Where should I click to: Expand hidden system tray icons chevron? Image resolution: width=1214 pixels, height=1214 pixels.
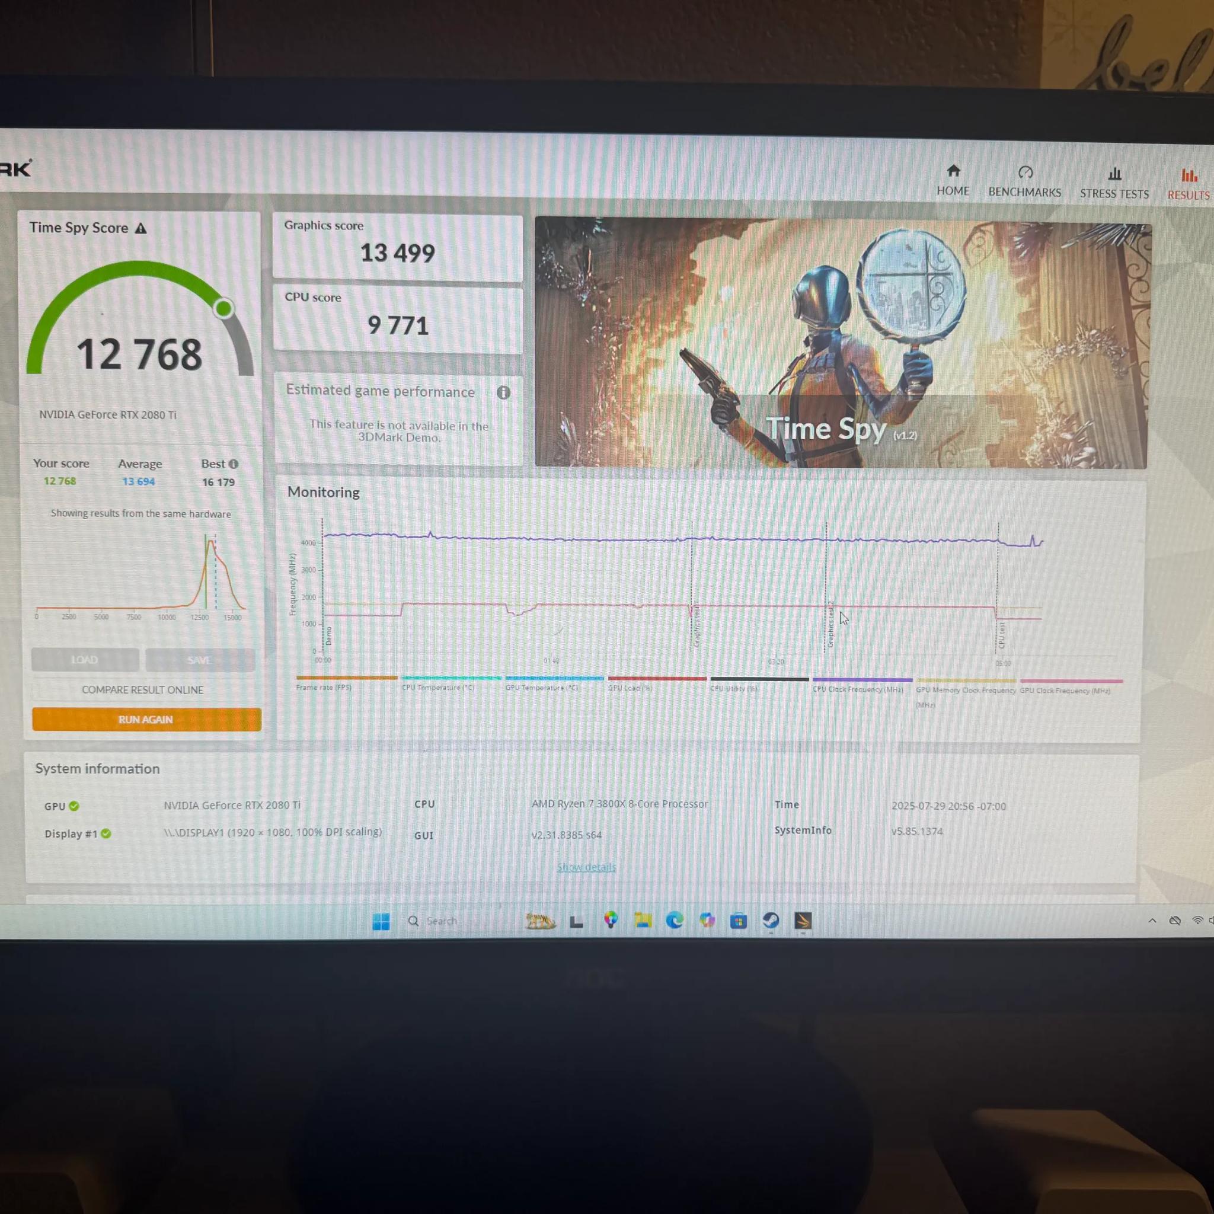click(1152, 921)
